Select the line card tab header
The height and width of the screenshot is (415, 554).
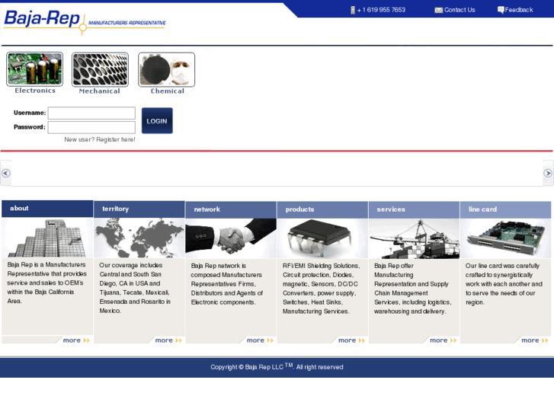[x=505, y=210]
